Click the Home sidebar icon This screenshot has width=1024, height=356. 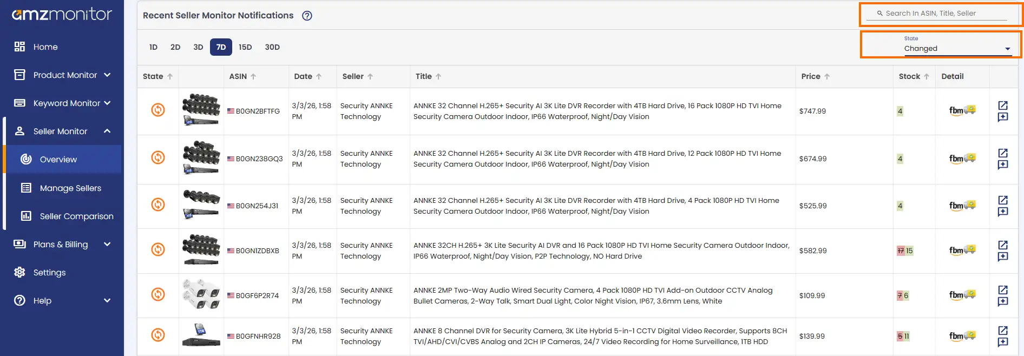(19, 47)
